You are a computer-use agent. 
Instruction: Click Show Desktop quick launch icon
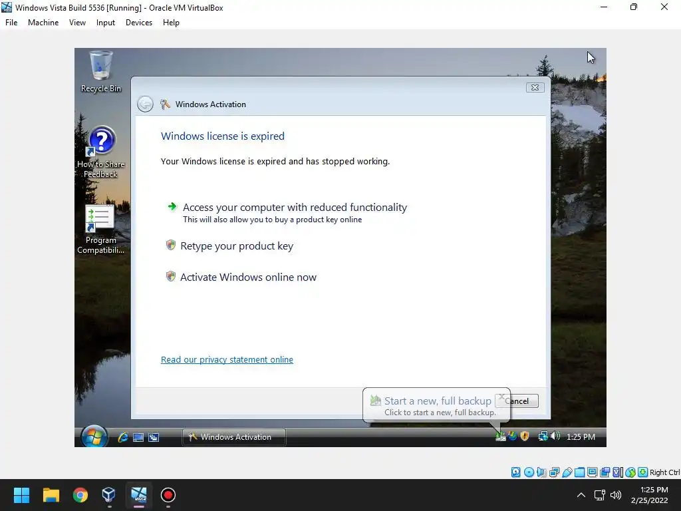[138, 438]
